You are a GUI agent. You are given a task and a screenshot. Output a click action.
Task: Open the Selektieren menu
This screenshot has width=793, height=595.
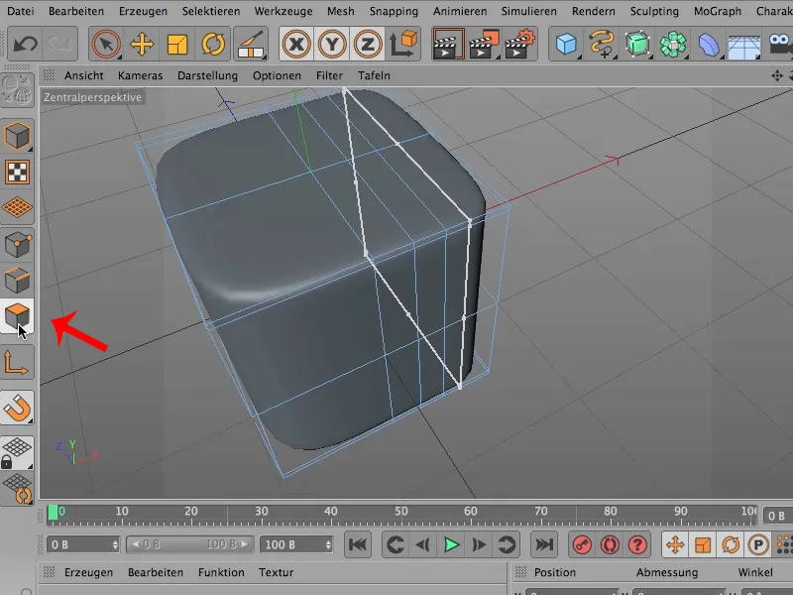[x=211, y=11]
